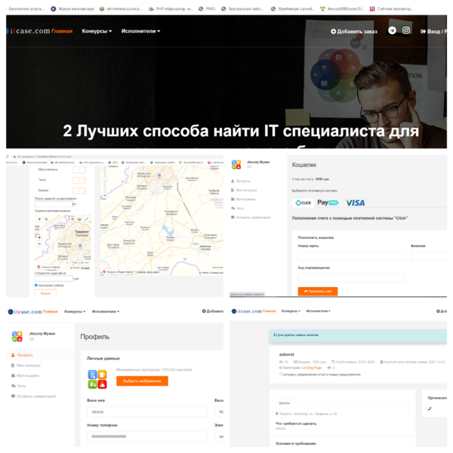Click the user avatar icon in wallet page sidebar
This screenshot has height=453, width=453.
click(236, 165)
